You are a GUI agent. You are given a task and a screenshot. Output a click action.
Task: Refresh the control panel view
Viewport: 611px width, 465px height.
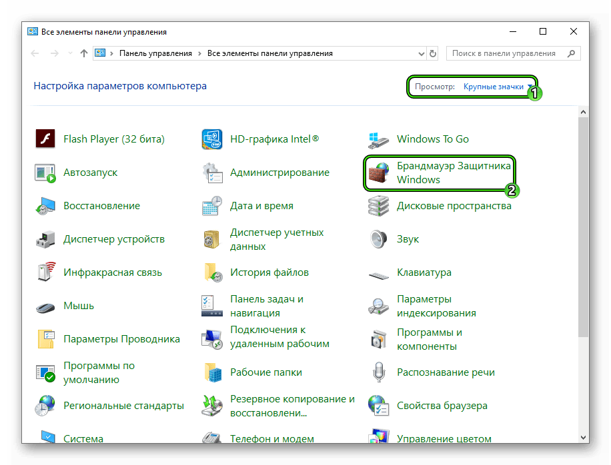click(432, 54)
